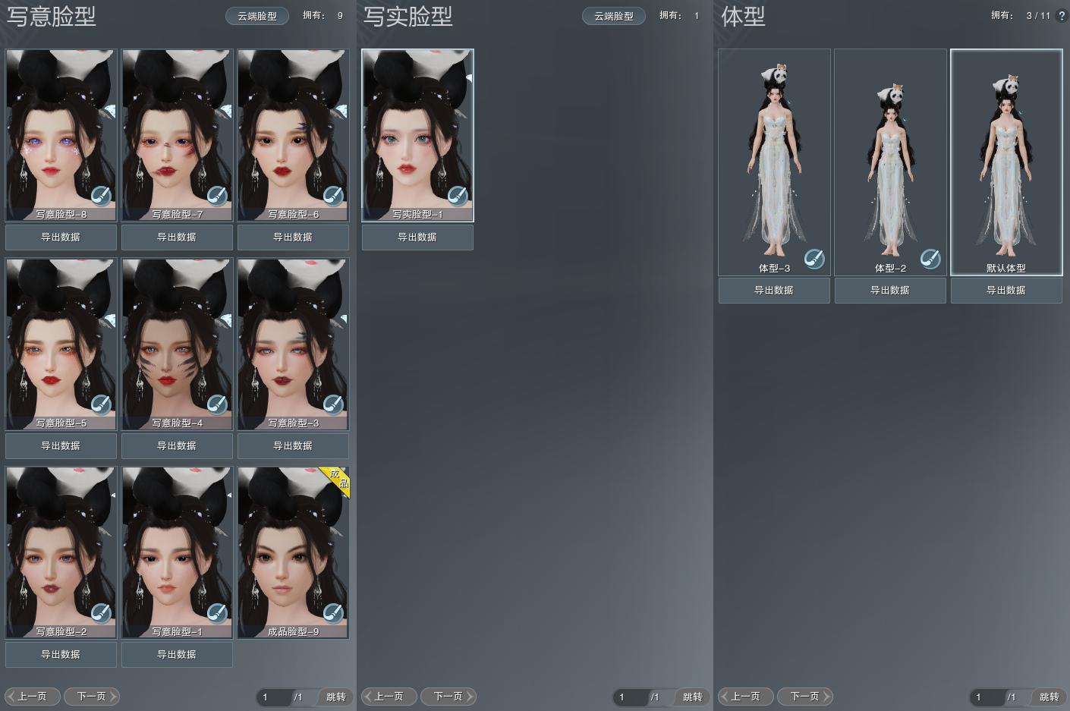Click the edit brush icon on 写实脸型-1
The image size is (1070, 711).
click(x=458, y=196)
